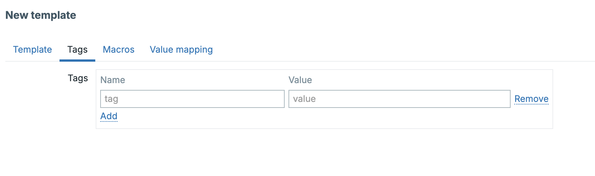
Task: Return to the main Template settings
Action: (x=32, y=50)
